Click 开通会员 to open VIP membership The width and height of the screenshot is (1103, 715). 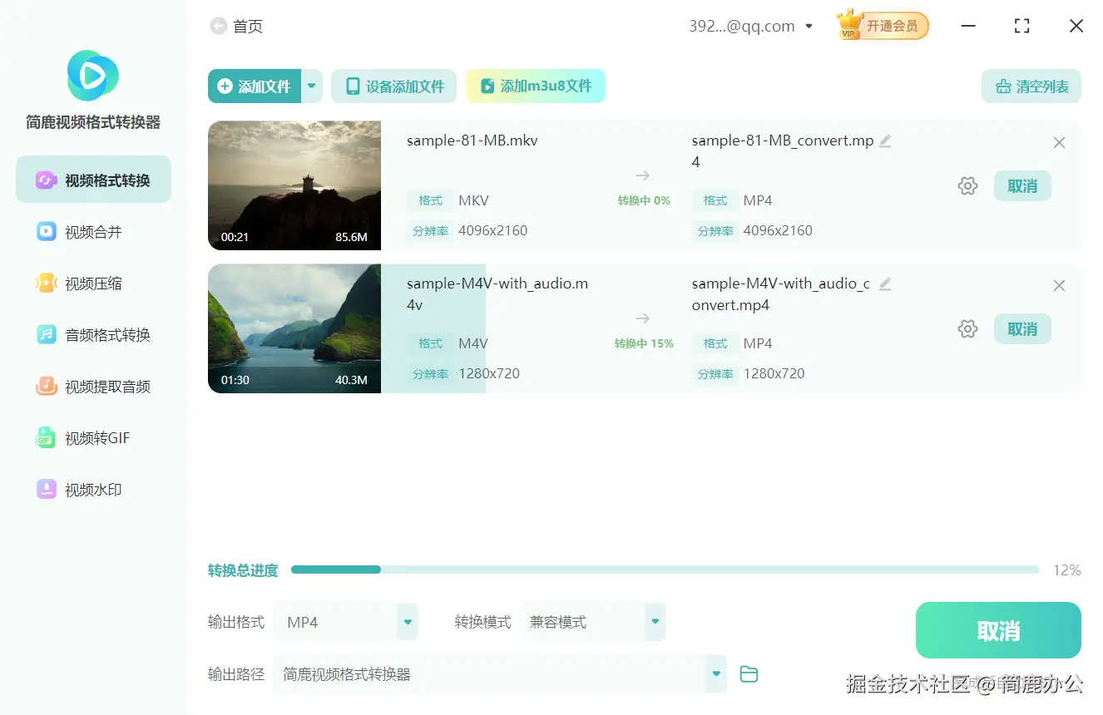[x=882, y=26]
